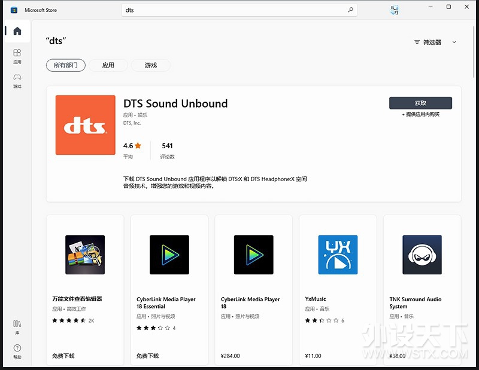This screenshot has height=370, width=479.
Task: Open the 万能文件查看编辑器 app icon
Action: (85, 255)
